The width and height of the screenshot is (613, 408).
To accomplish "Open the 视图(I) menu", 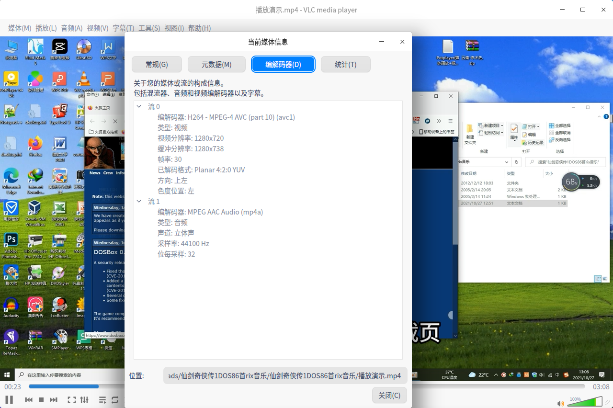I will pos(174,28).
